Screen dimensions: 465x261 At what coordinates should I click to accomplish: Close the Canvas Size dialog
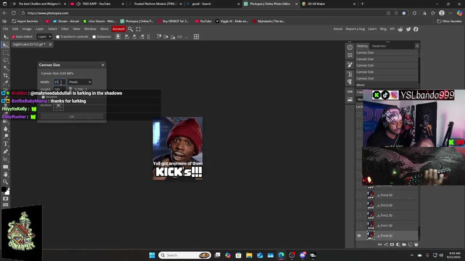pyautogui.click(x=103, y=65)
